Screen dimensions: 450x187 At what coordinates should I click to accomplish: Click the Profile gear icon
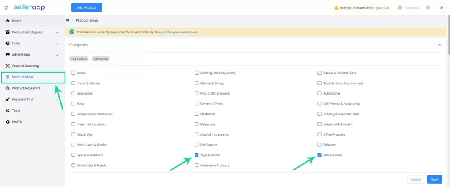click(x=7, y=122)
